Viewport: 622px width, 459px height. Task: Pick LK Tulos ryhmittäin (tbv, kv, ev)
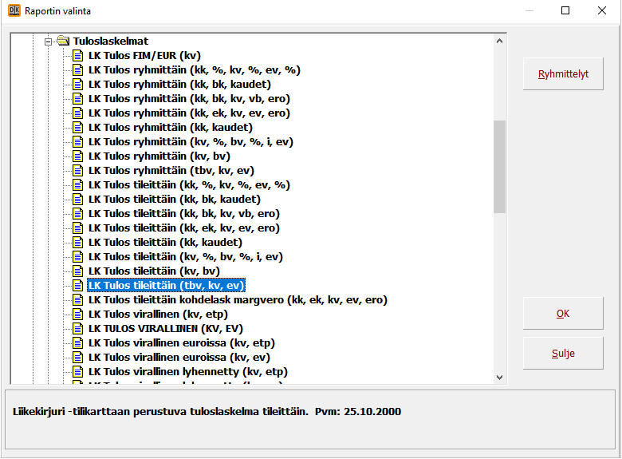[x=171, y=170]
